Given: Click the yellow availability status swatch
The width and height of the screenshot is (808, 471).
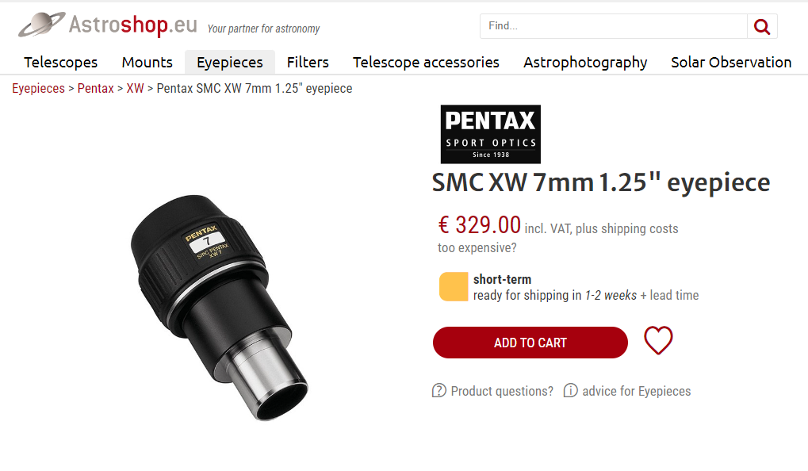Looking at the screenshot, I should (454, 286).
